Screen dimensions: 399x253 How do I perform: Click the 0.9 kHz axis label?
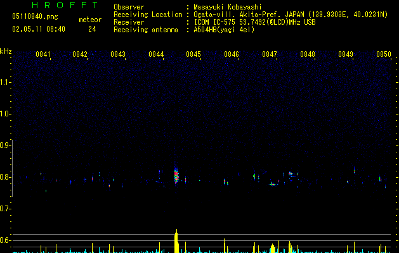pos(5,145)
